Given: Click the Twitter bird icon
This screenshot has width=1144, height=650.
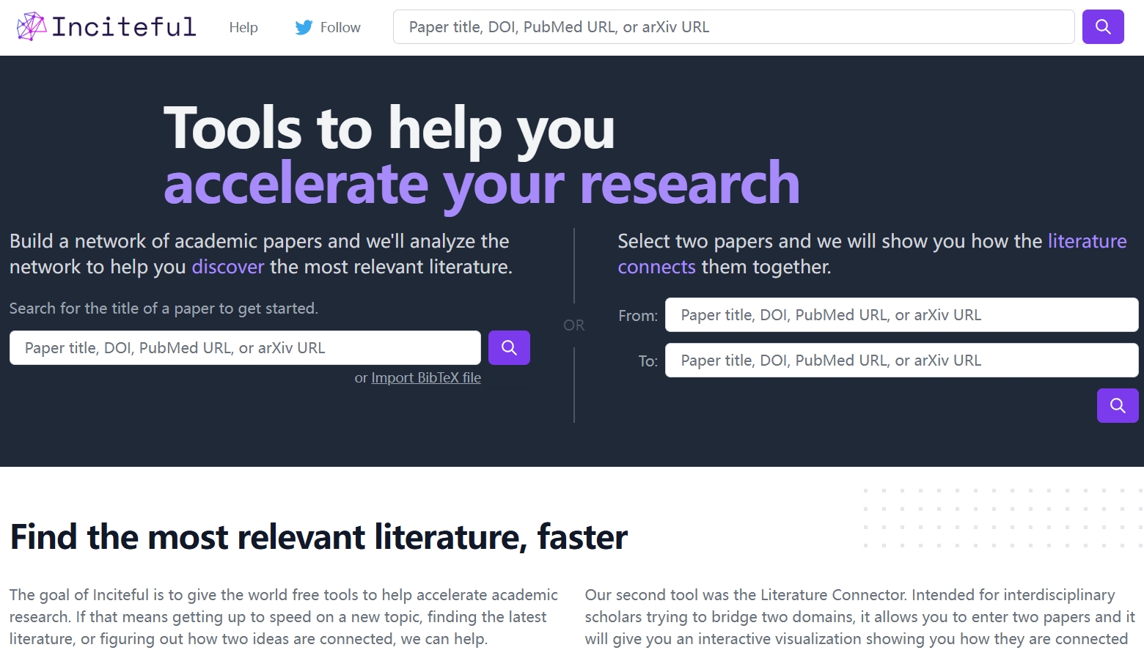Looking at the screenshot, I should (x=304, y=28).
